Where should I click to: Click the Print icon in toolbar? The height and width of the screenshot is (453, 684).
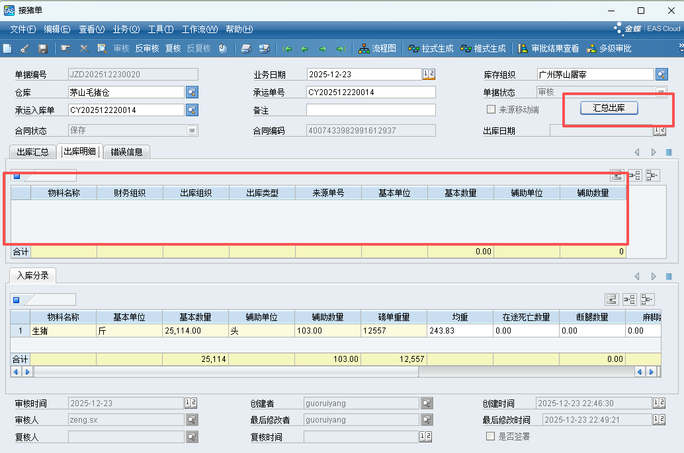[246, 48]
